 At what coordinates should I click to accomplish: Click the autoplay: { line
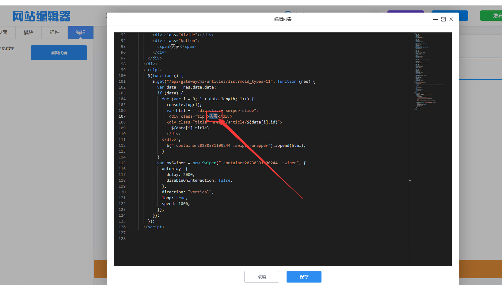coord(175,169)
